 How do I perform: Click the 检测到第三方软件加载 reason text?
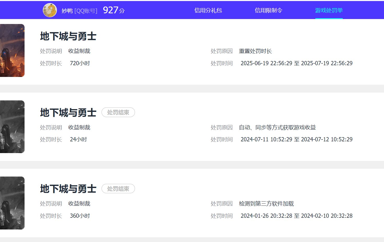266,204
